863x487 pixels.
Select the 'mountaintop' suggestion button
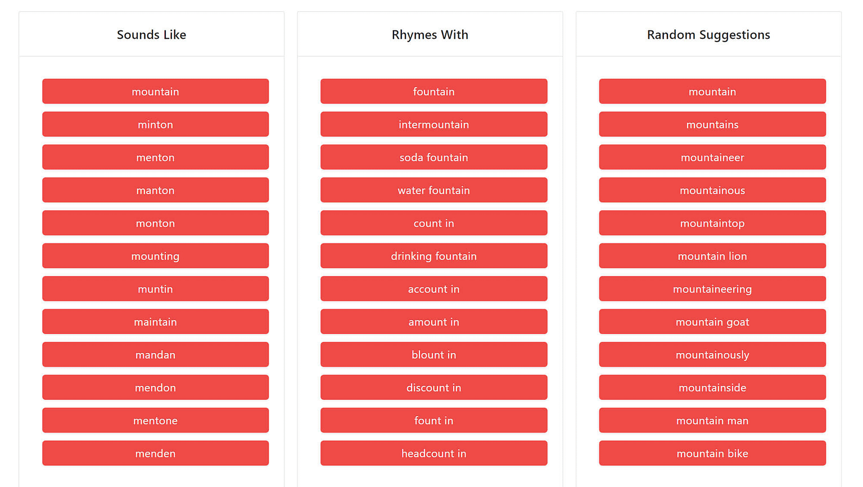click(x=712, y=223)
